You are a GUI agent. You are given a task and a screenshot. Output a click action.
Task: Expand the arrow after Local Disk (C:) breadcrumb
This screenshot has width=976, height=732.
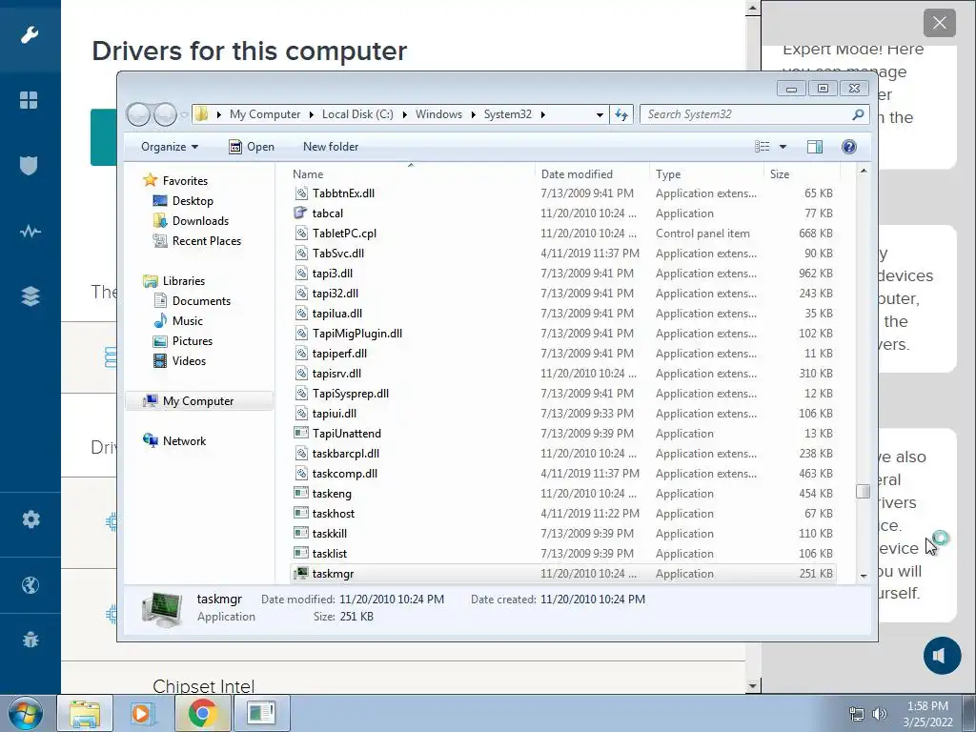pos(404,114)
